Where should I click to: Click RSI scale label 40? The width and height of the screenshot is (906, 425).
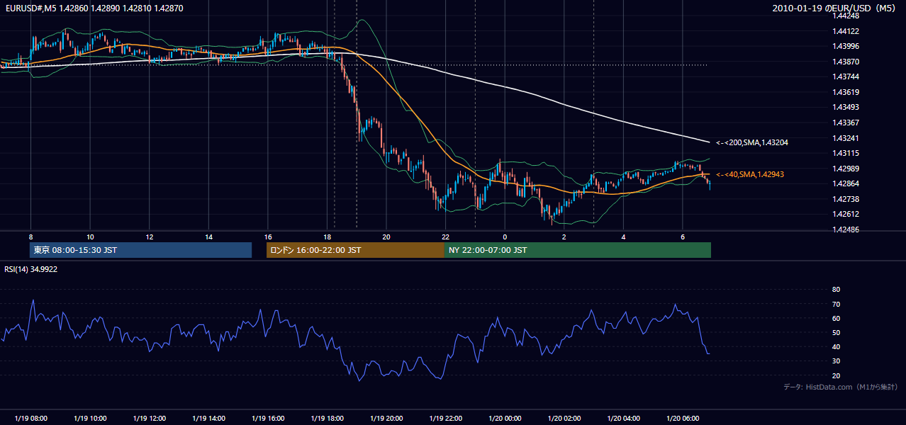[x=836, y=346]
